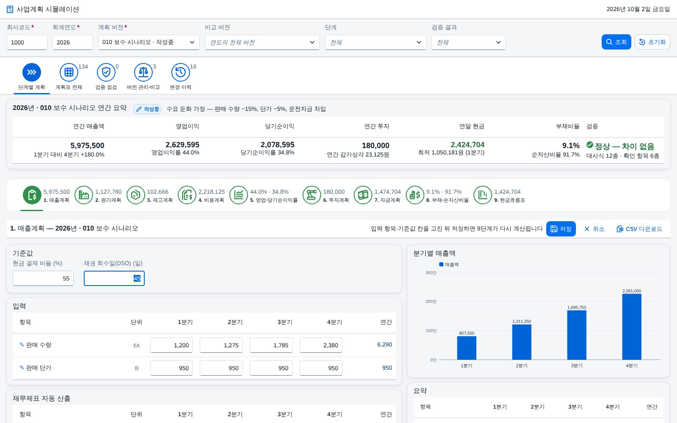Select step 1. 매출계획 icon
The image size is (677, 423).
(32, 195)
